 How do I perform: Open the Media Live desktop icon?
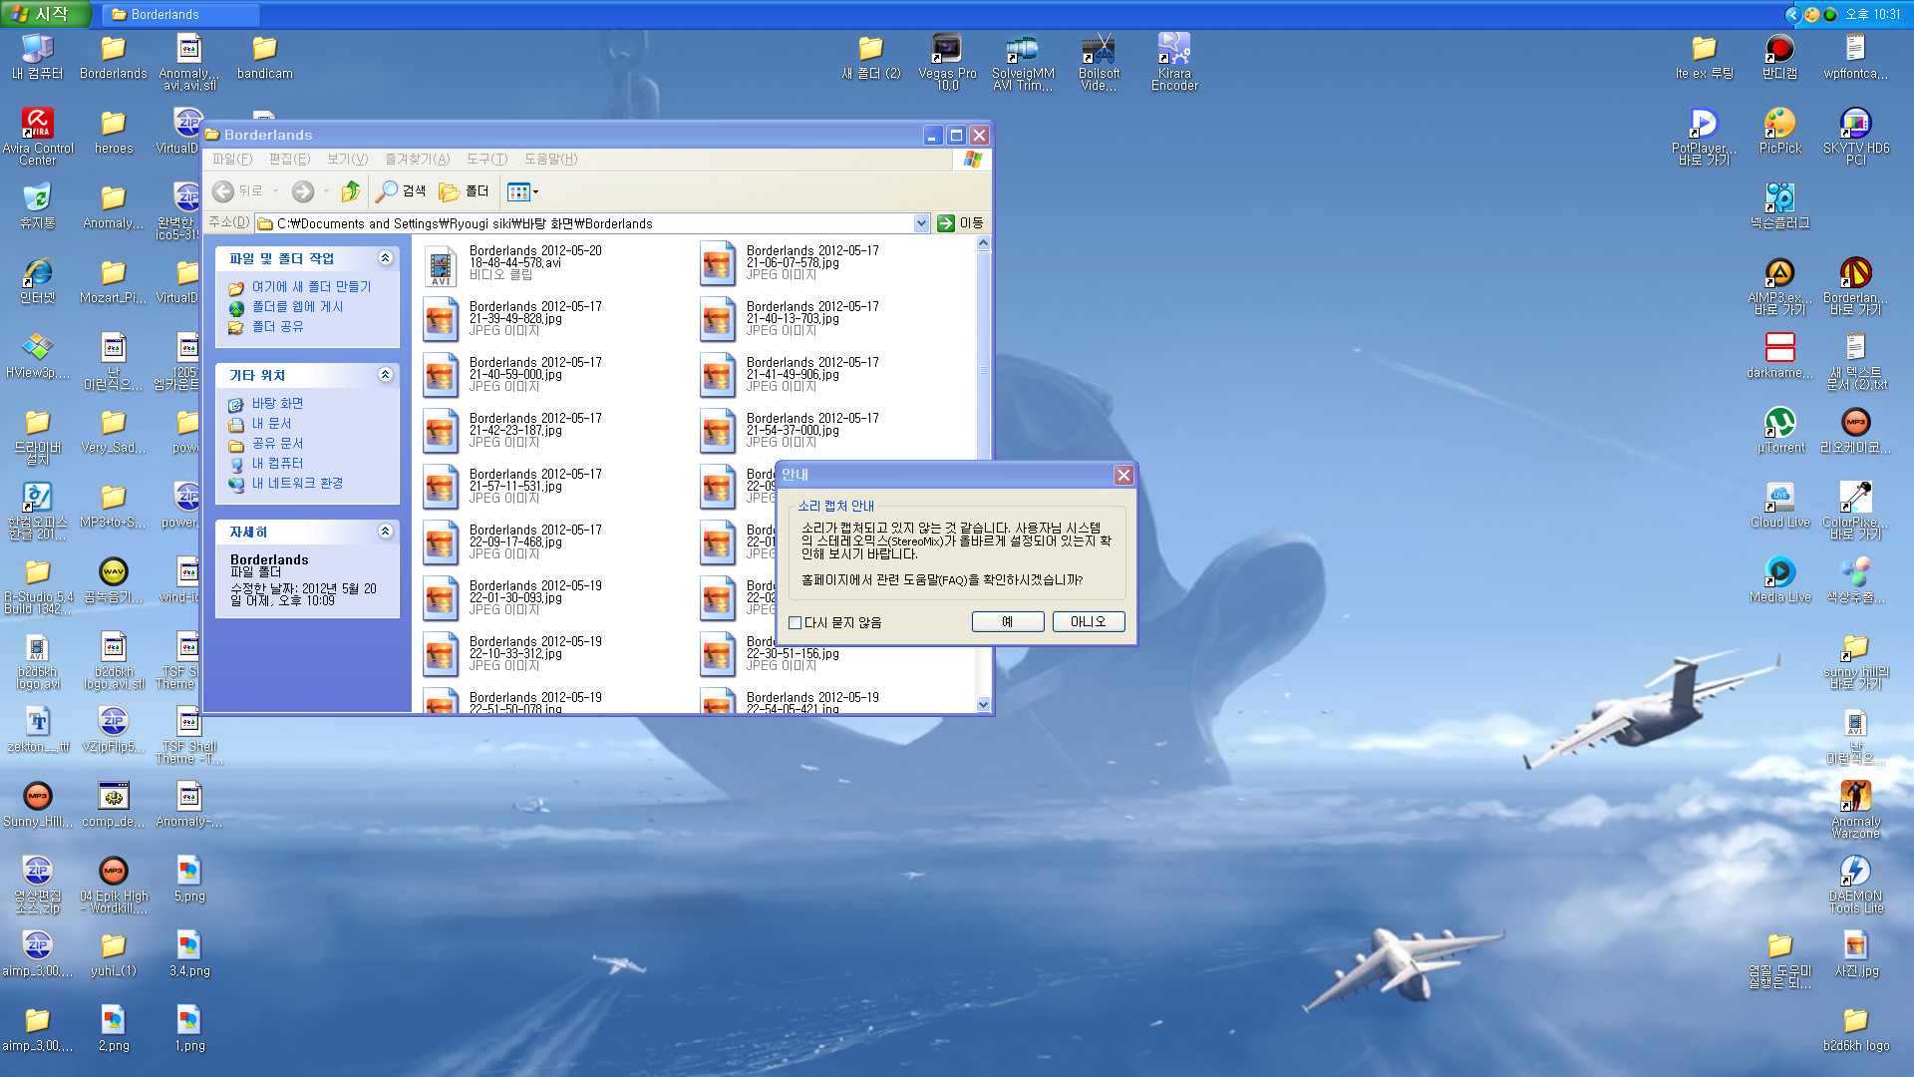coord(1779,579)
